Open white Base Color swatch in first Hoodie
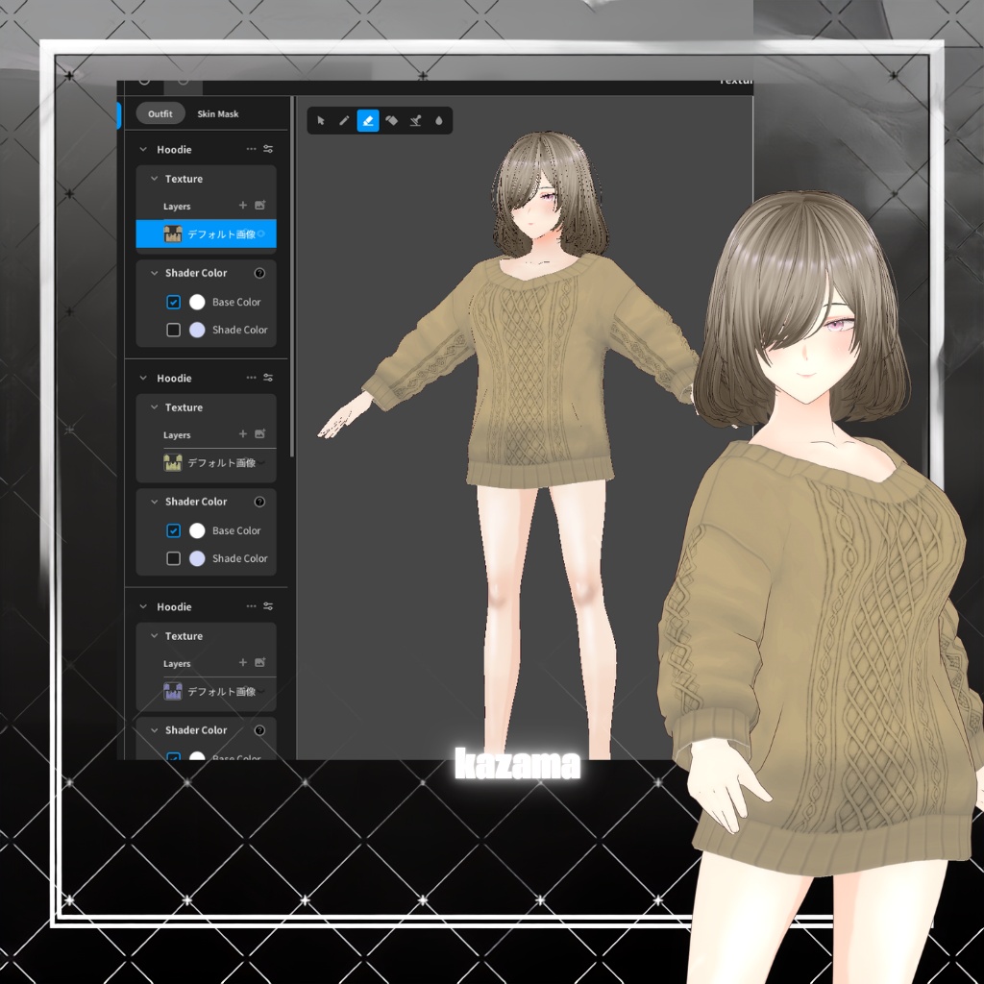984x984 pixels. click(197, 302)
